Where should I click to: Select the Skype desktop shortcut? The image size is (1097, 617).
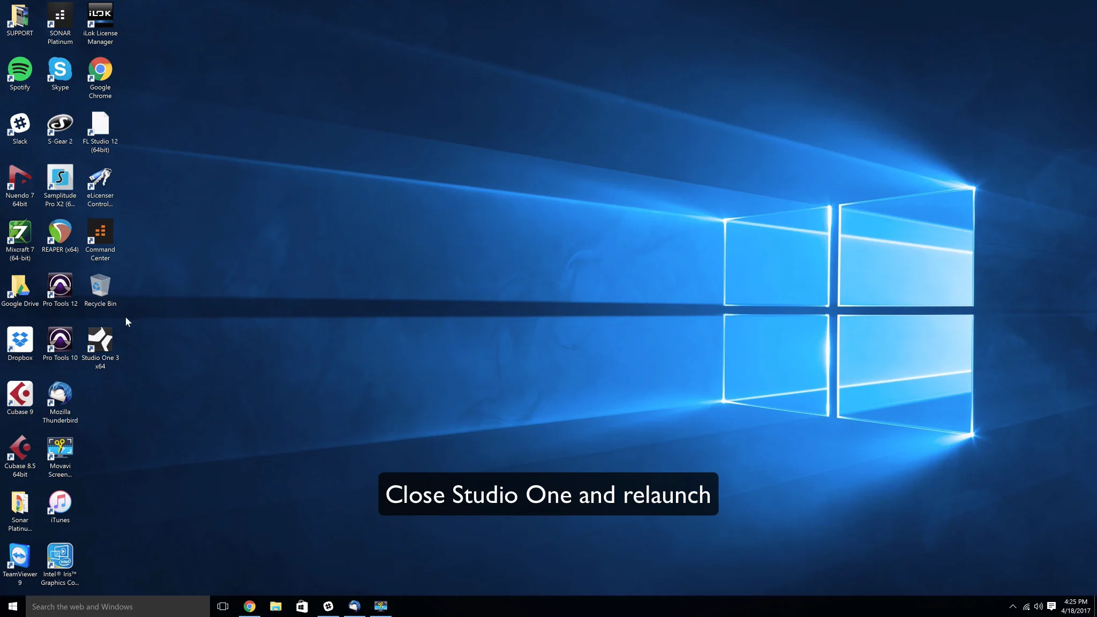(x=60, y=74)
